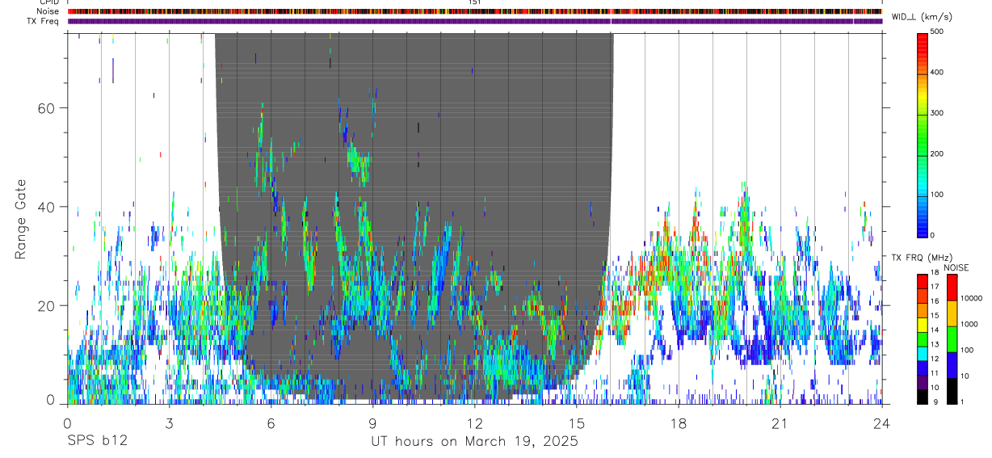
Task: Click the '9' tick on UT hours axis
Action: [x=372, y=423]
